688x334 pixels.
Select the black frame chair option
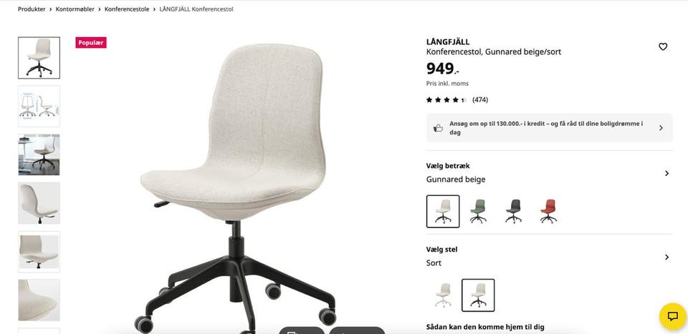point(478,295)
